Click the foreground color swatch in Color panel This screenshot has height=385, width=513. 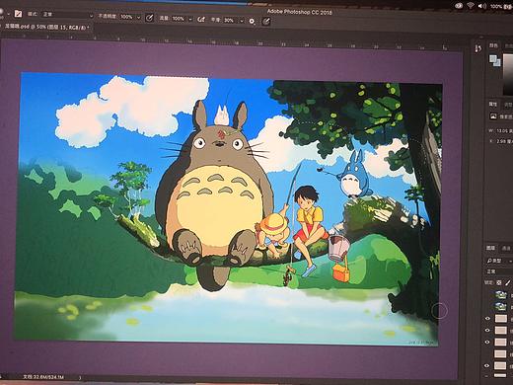[492, 58]
